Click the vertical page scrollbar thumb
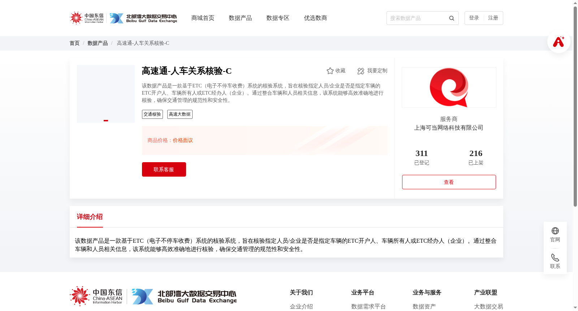The image size is (578, 311). click(575, 107)
